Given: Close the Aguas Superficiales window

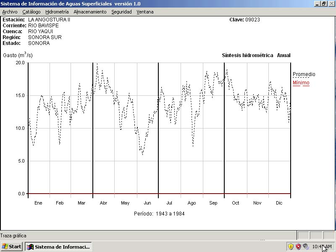Looking at the screenshot, I should coord(331,3).
